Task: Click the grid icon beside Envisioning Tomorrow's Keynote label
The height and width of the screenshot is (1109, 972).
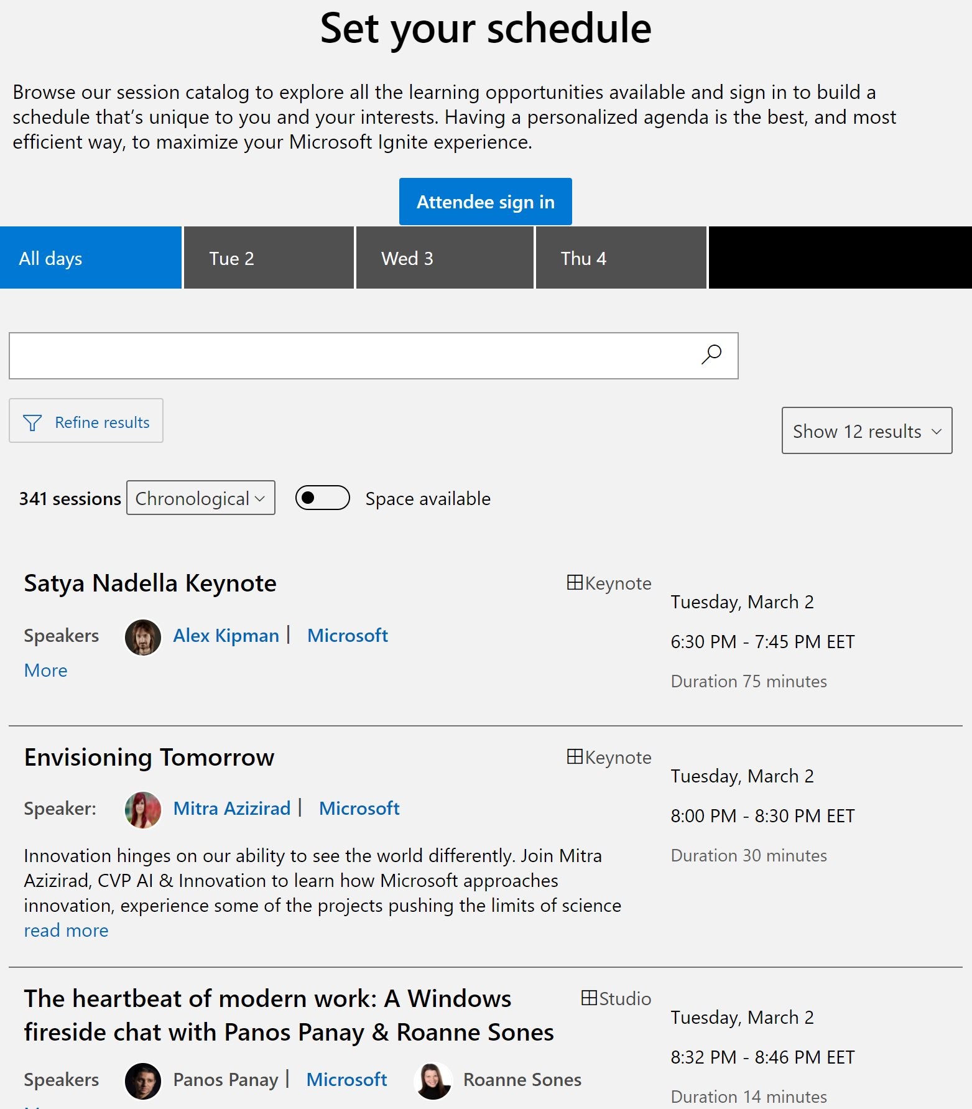Action: [575, 757]
